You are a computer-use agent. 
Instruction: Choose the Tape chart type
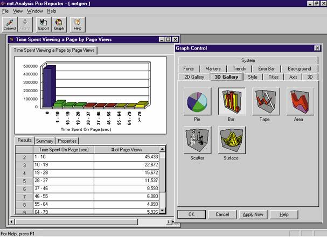266,101
